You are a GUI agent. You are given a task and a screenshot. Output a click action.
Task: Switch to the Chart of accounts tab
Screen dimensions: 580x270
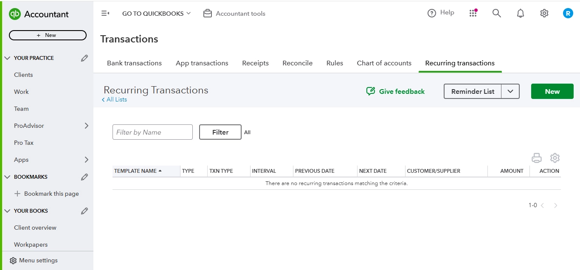click(x=384, y=63)
